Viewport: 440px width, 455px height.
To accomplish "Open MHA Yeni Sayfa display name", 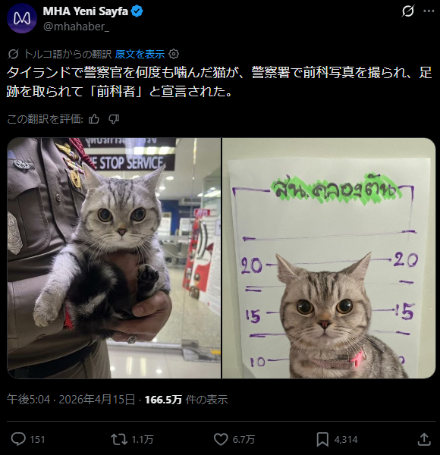I will coord(85,11).
